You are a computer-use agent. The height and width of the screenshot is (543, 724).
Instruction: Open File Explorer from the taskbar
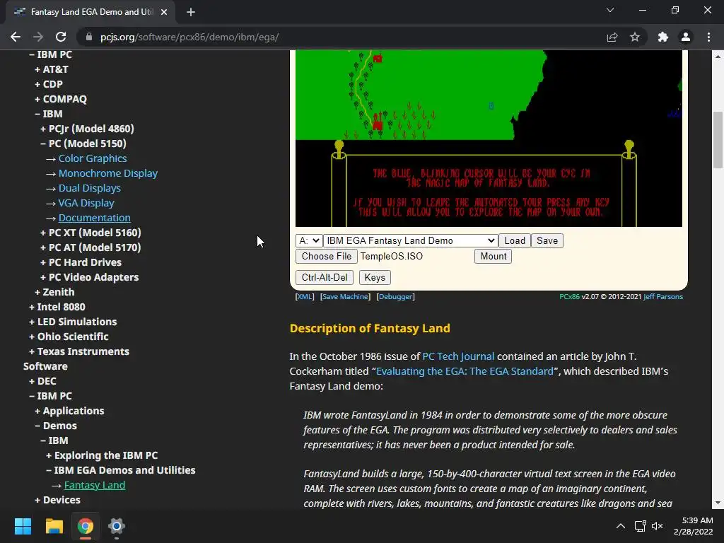click(x=54, y=526)
